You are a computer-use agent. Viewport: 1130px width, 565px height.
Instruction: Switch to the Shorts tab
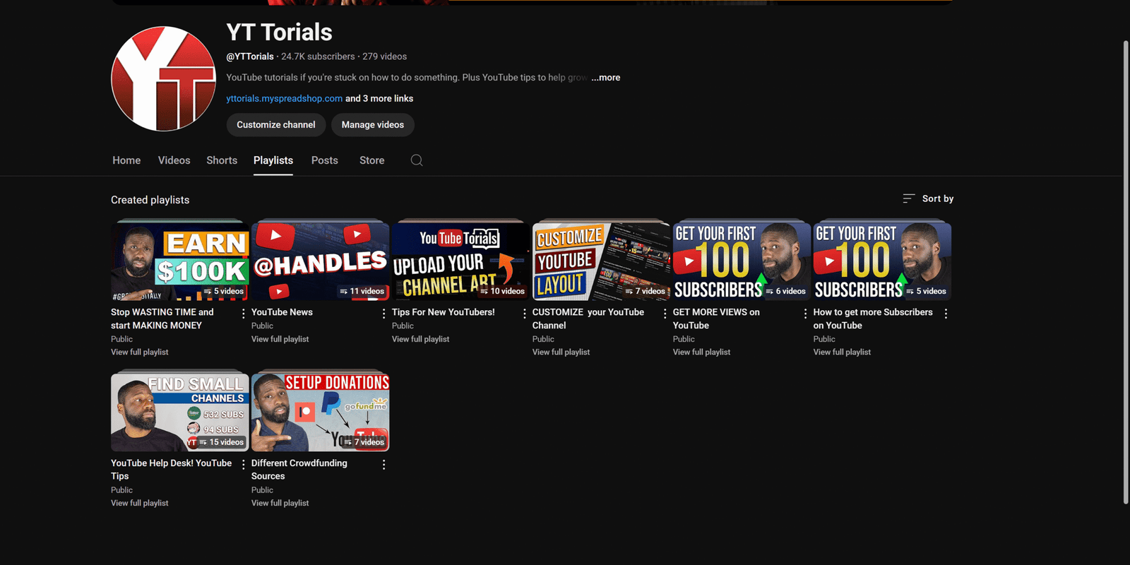(222, 160)
